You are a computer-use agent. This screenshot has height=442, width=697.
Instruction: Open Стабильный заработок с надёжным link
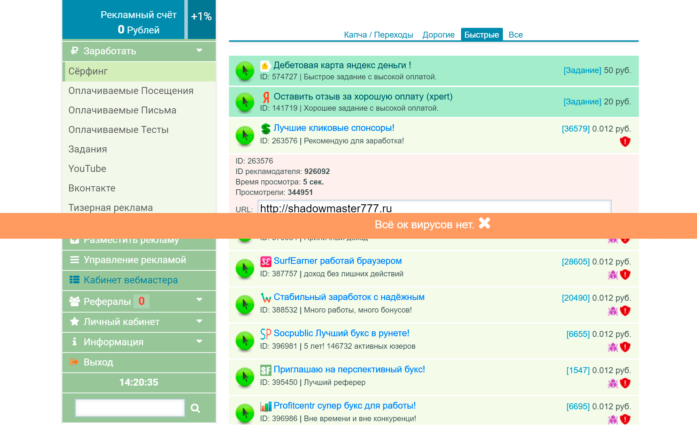point(349,297)
